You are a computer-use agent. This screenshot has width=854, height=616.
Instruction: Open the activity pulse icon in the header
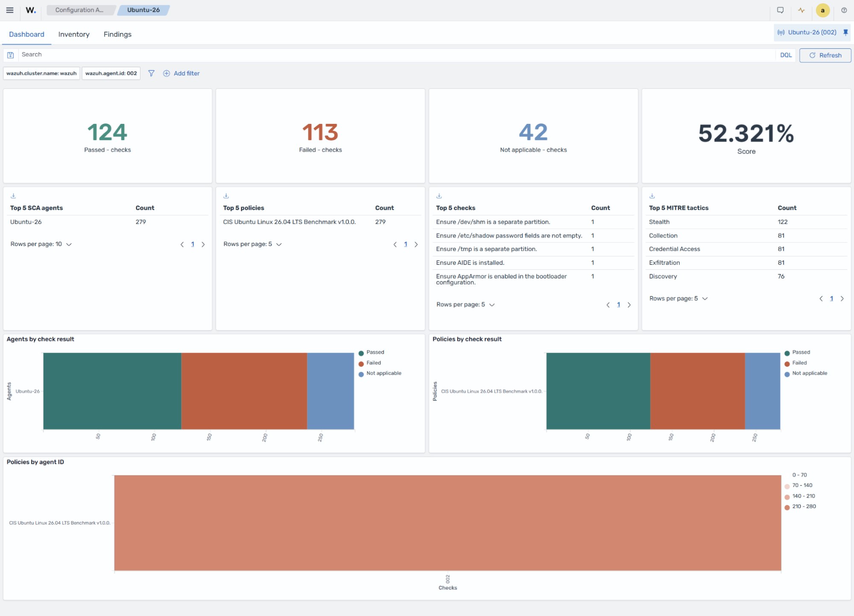801,10
